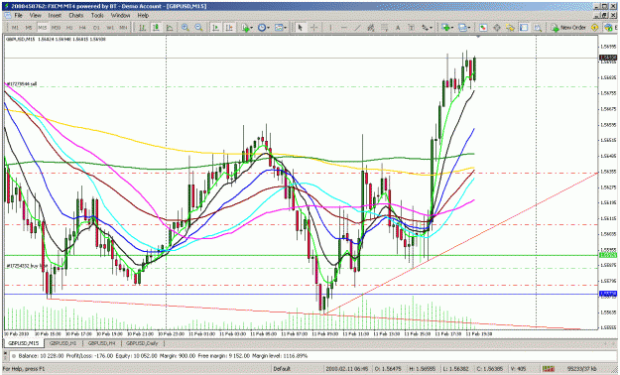Click the GBPUSD,M15 chart header label
The height and width of the screenshot is (375, 620).
tap(20, 39)
